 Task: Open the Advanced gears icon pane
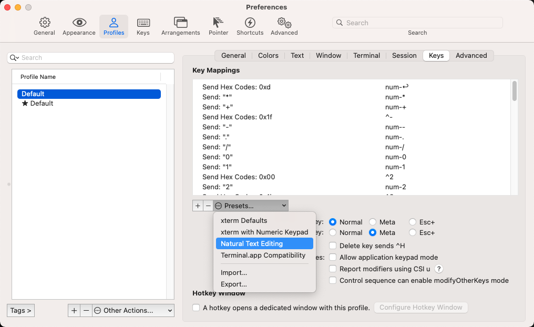(x=284, y=23)
